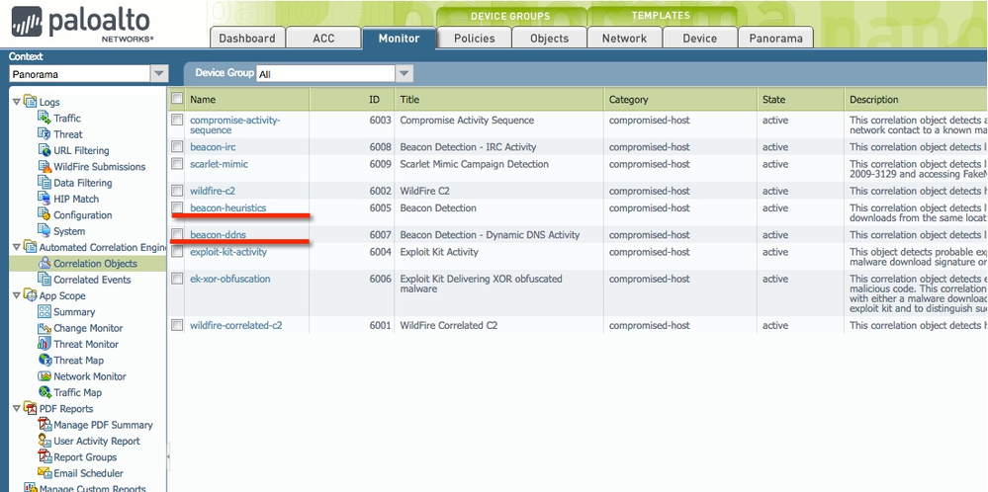Click the HIP Match icon
The height and width of the screenshot is (492, 988).
45,199
